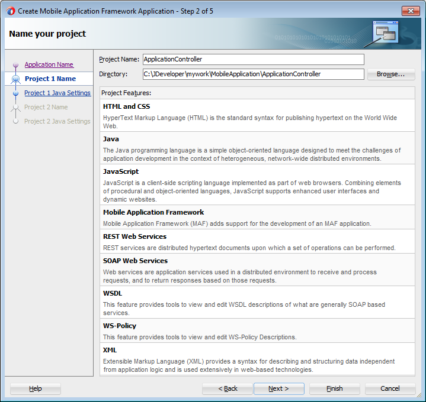Image resolution: width=426 pixels, height=402 pixels.
Task: Click the Project Name input field
Action: tap(253, 59)
